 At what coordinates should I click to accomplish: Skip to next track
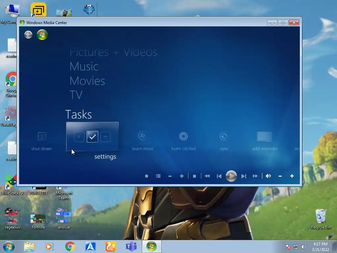point(244,176)
